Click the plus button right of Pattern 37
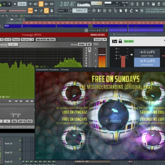165x165 pixels. click(x=89, y=11)
